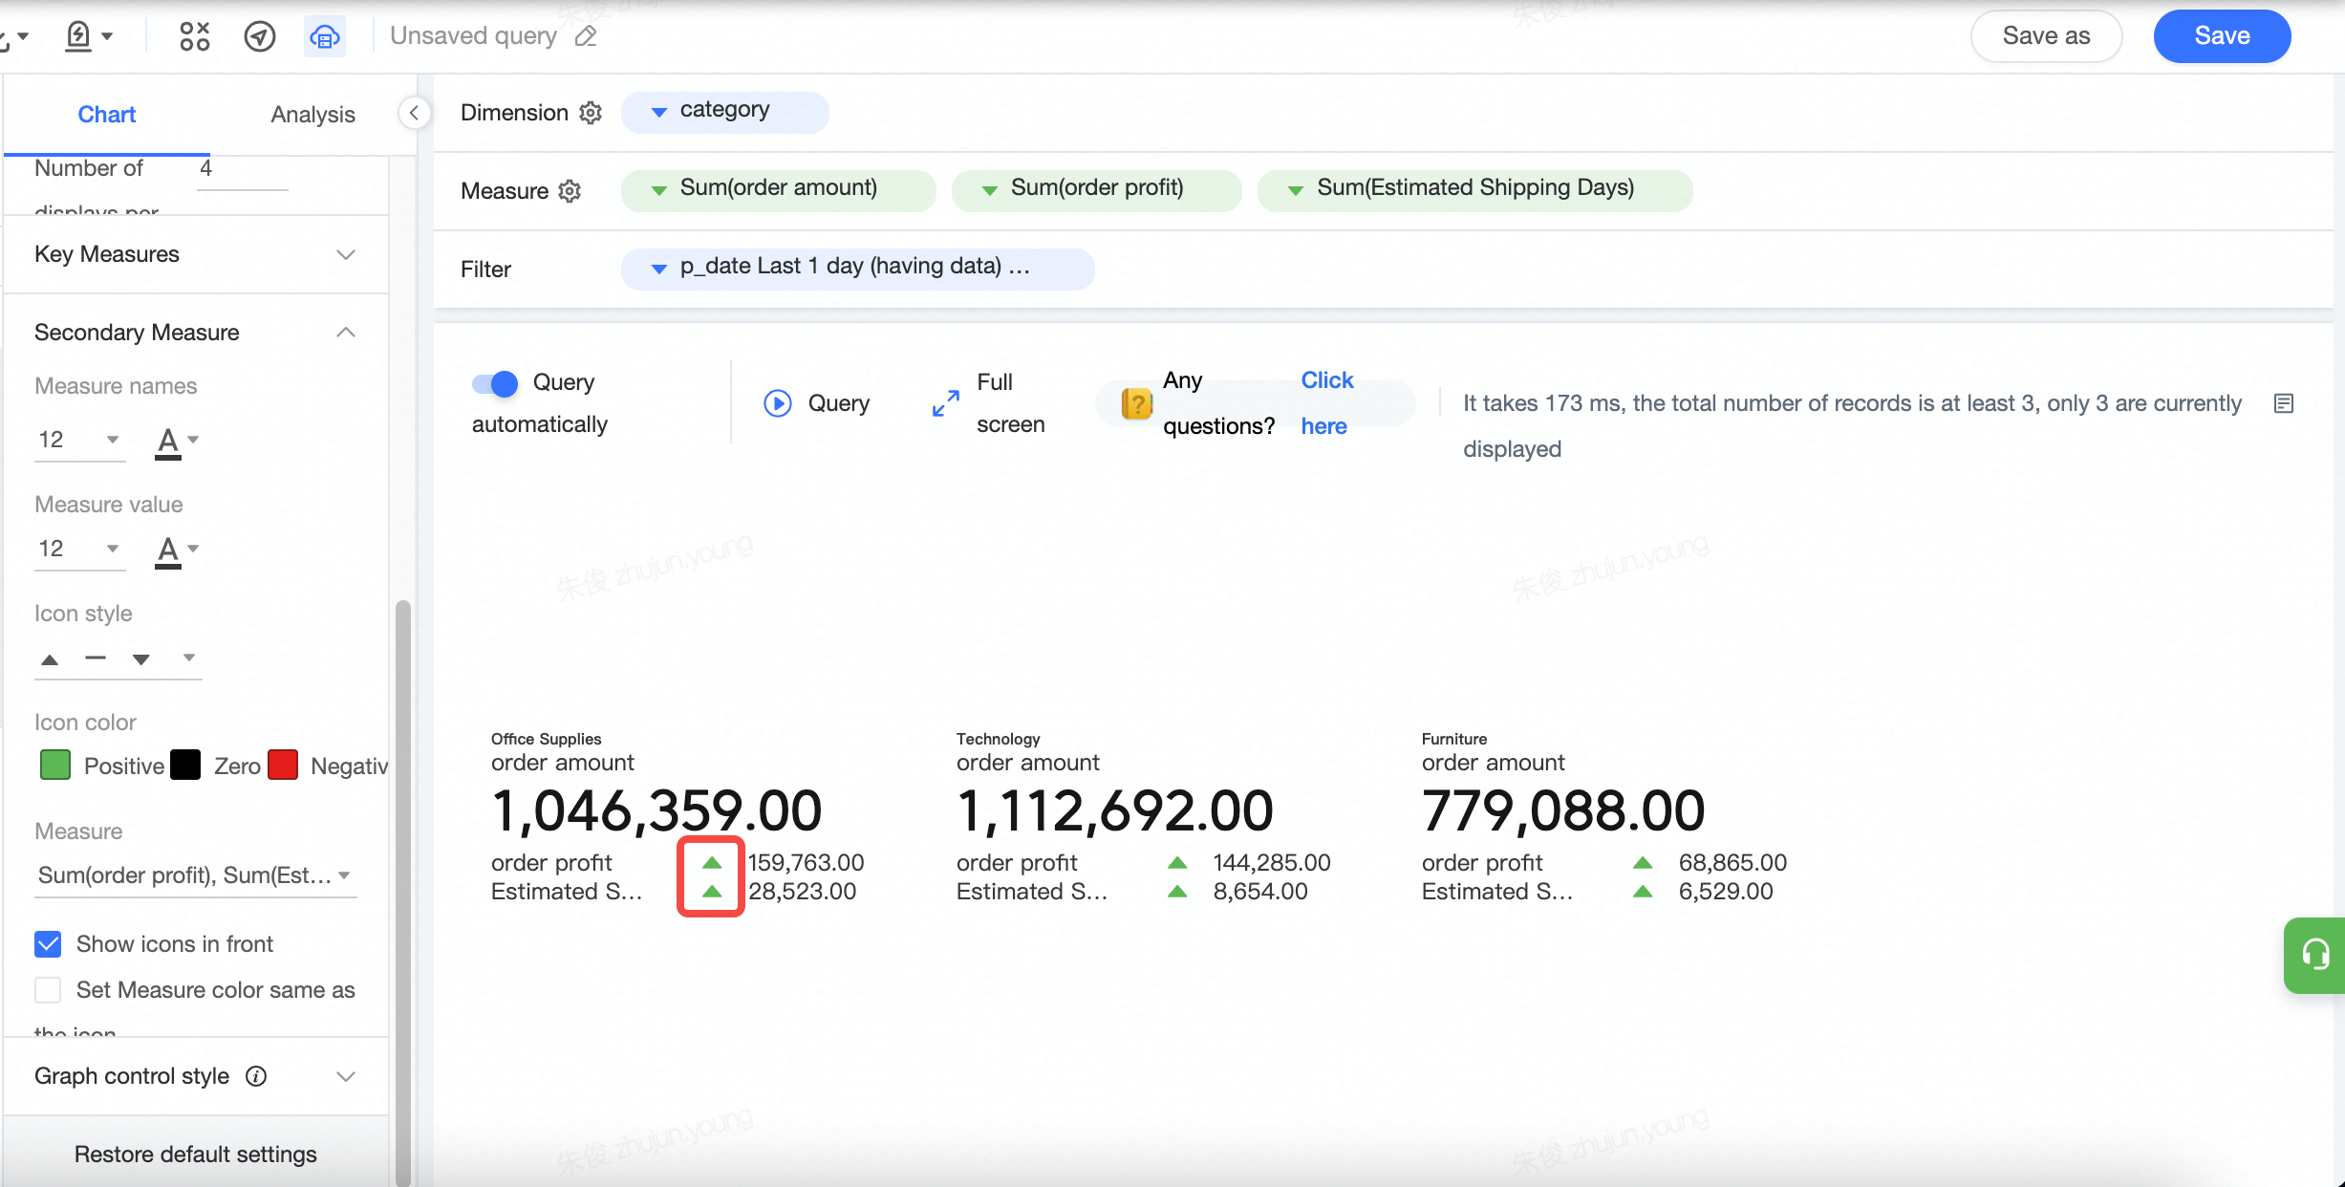Open the Negative red color swatch
This screenshot has height=1187, width=2345.
(x=283, y=765)
